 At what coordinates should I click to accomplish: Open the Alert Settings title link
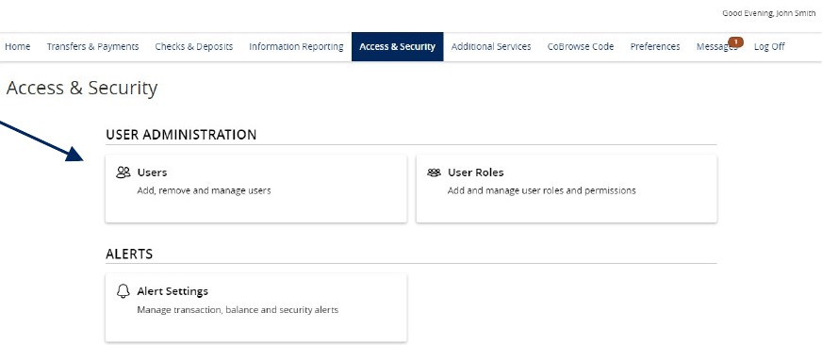(173, 291)
